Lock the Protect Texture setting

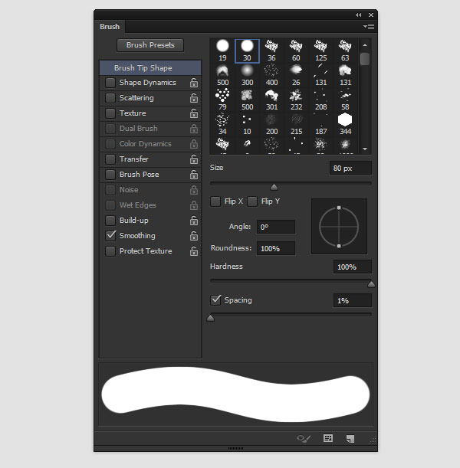pyautogui.click(x=194, y=251)
